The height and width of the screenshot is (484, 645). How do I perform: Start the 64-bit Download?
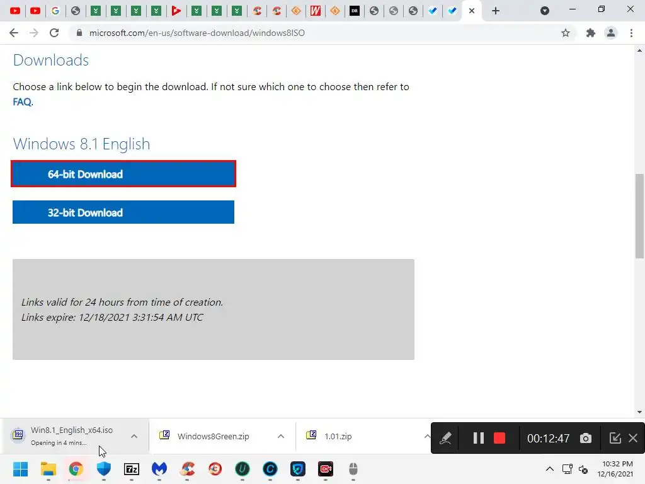[123, 174]
